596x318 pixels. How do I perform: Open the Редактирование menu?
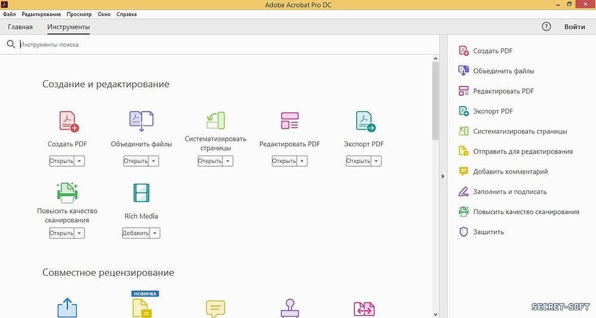pos(41,14)
